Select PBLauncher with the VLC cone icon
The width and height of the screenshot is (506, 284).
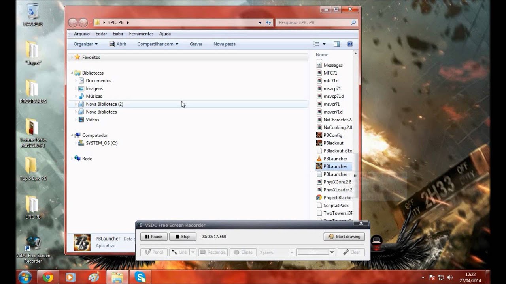335,159
